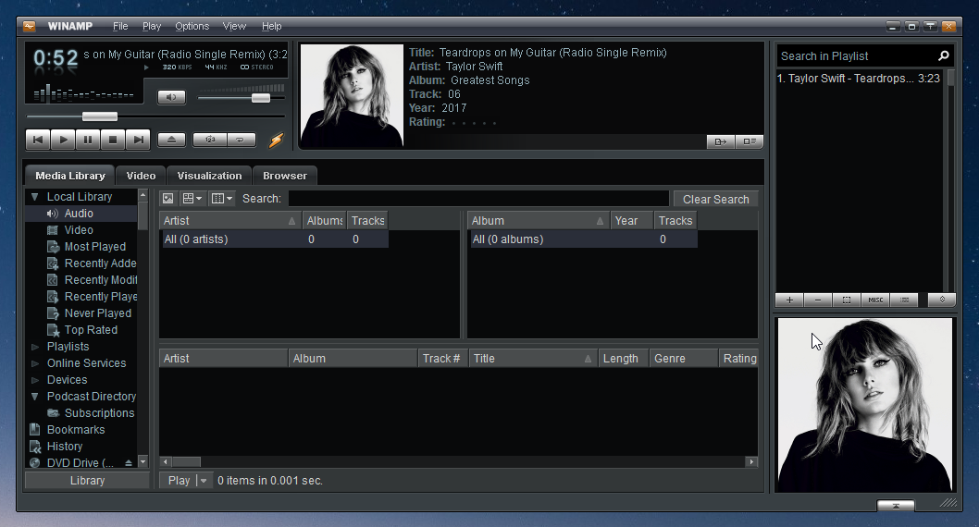Open the Help menu
The image size is (979, 527).
[x=272, y=26]
